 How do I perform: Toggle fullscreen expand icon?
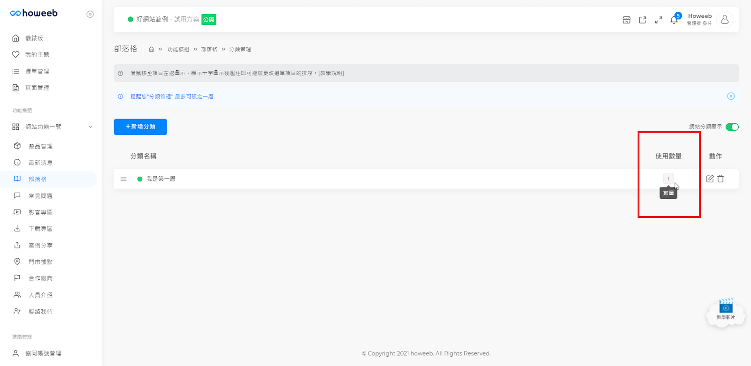659,20
